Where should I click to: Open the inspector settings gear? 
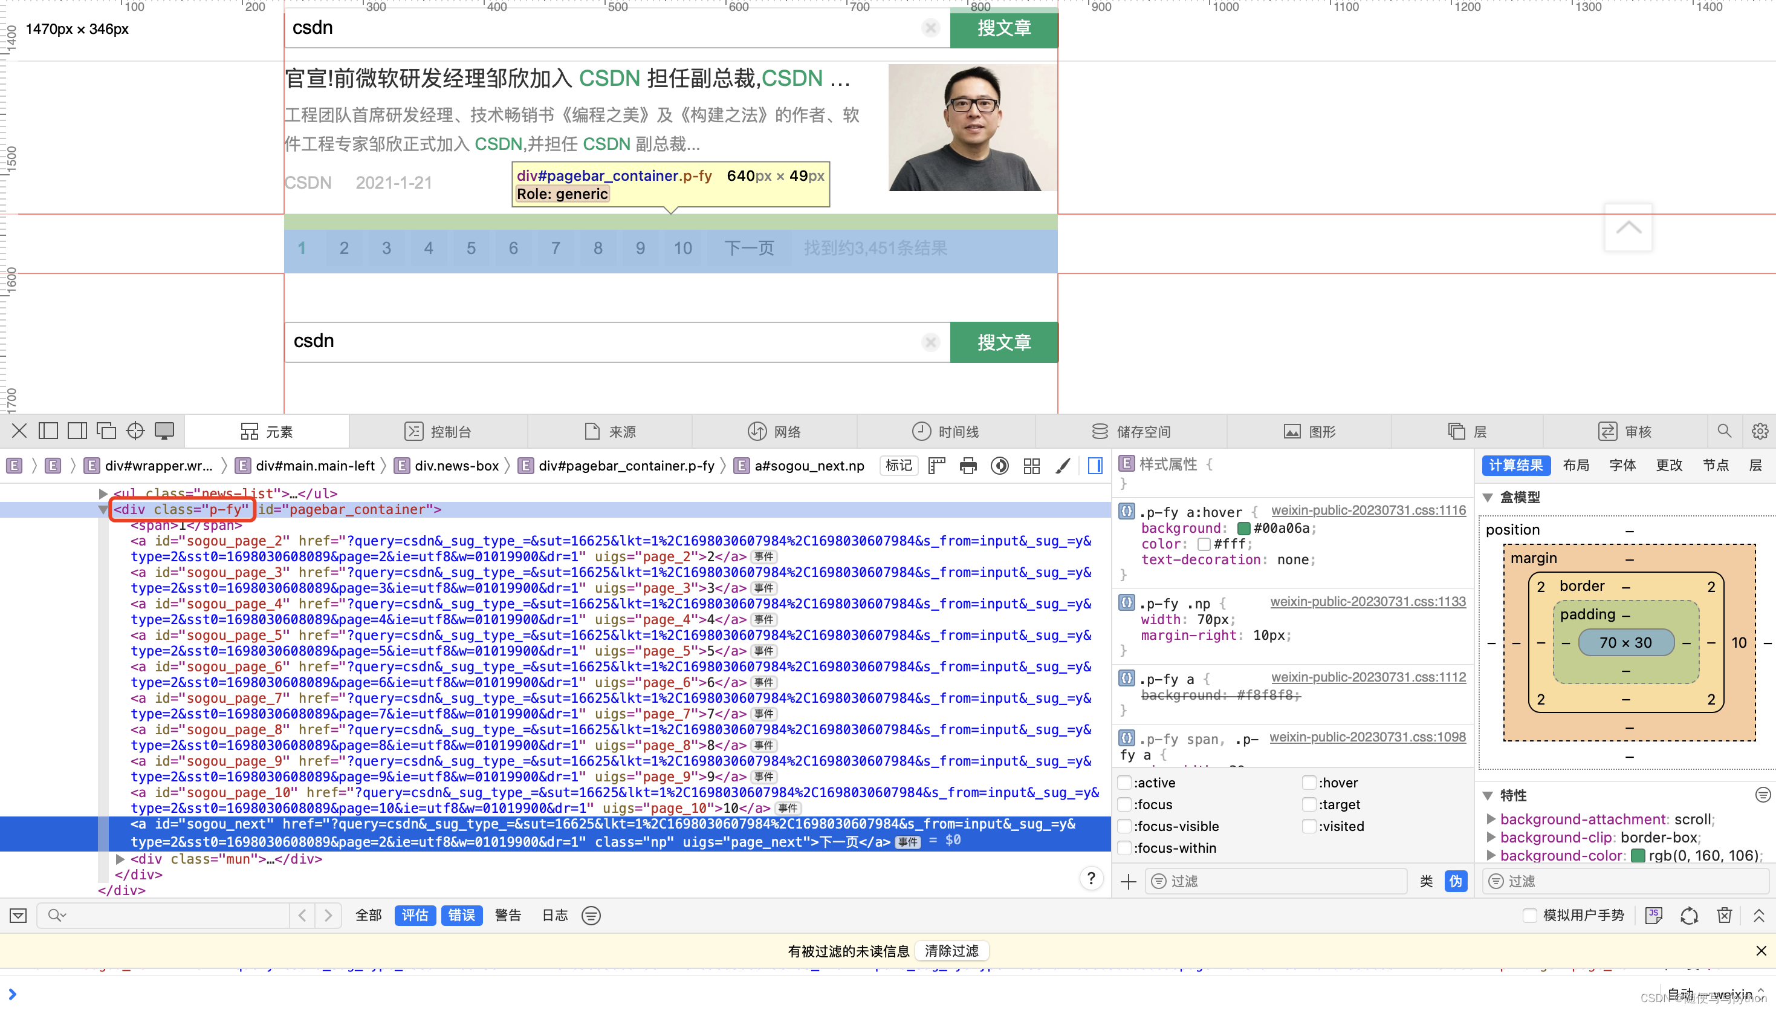coord(1759,431)
